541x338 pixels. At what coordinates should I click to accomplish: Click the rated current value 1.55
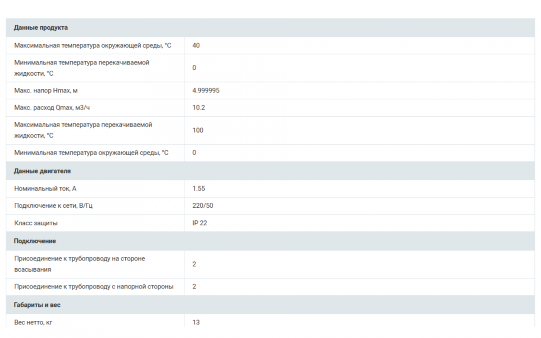pyautogui.click(x=199, y=188)
